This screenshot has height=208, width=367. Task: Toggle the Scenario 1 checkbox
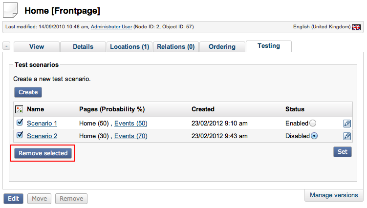(20, 123)
